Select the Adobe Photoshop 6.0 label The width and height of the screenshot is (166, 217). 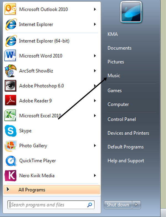41,86
